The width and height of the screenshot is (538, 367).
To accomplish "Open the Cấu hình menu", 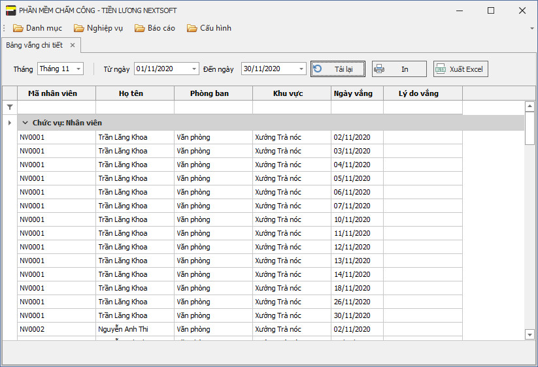I will click(209, 28).
